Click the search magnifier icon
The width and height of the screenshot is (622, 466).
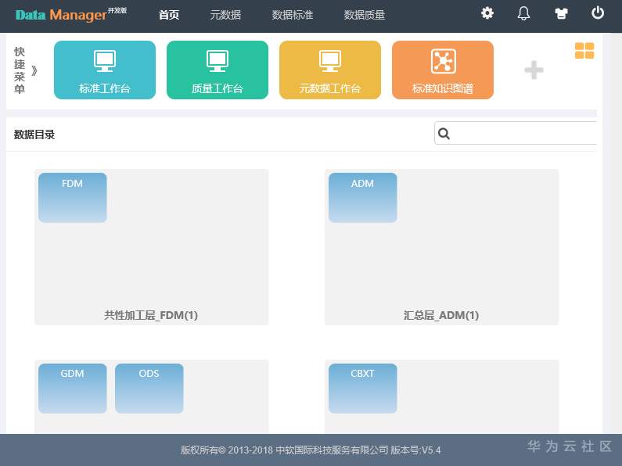444,134
